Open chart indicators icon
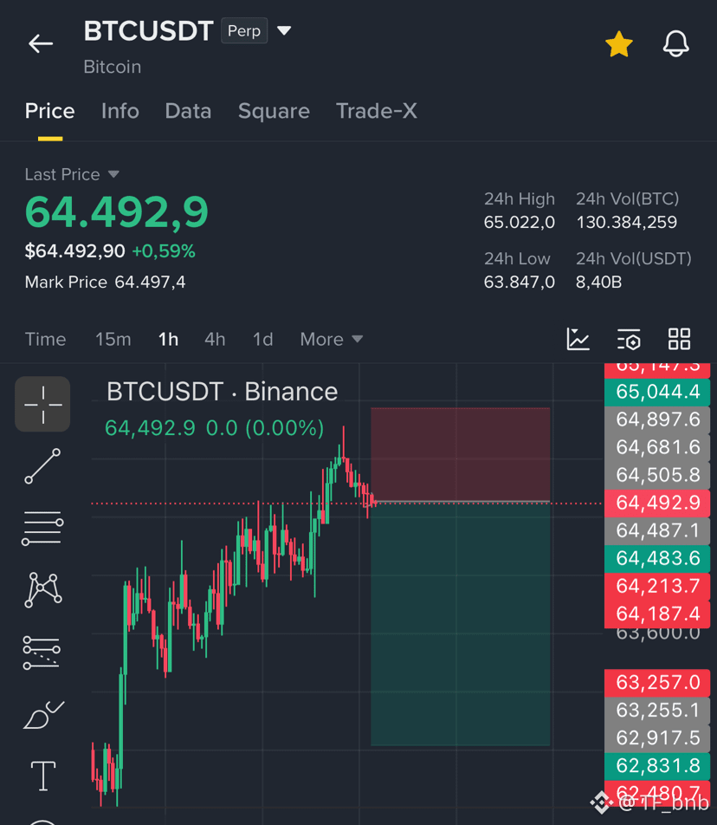 (x=578, y=339)
